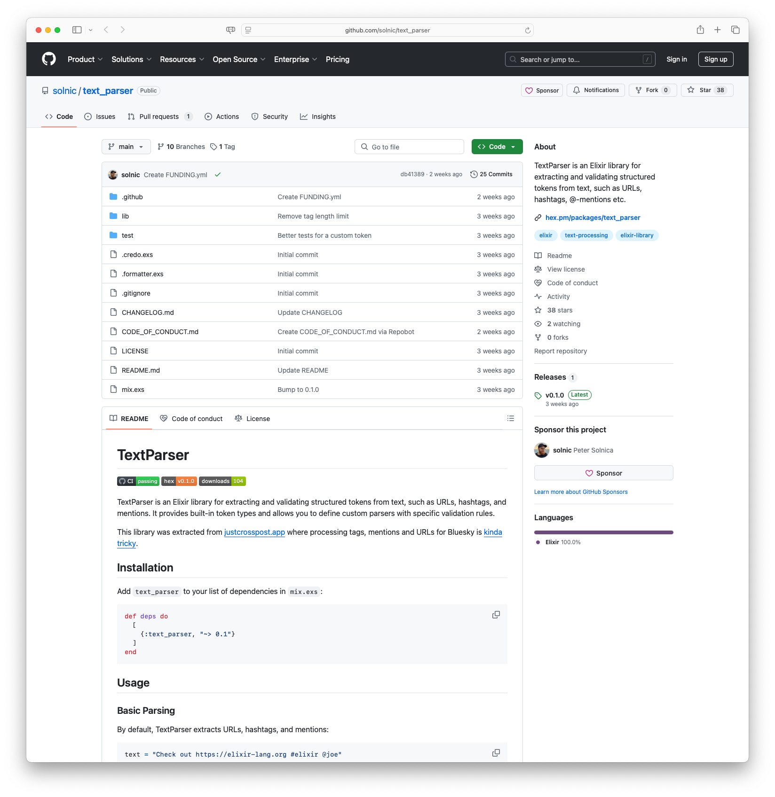The height and width of the screenshot is (797, 775).
Task: Copy the deps code snippet
Action: (496, 615)
